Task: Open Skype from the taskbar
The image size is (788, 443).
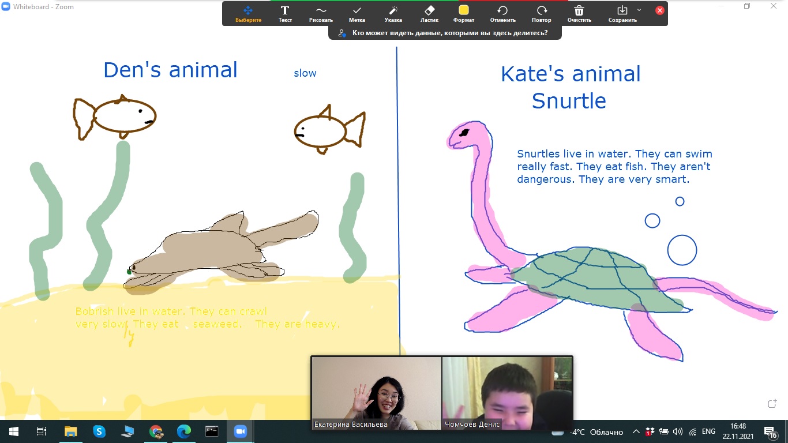Action: 99,431
